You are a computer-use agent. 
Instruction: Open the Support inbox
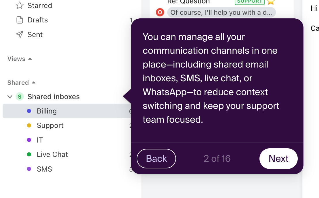coord(50,126)
